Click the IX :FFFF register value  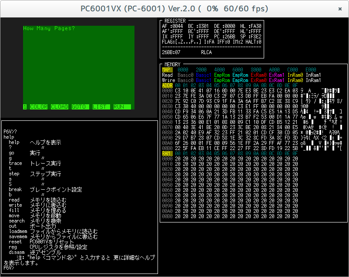click(x=172, y=37)
